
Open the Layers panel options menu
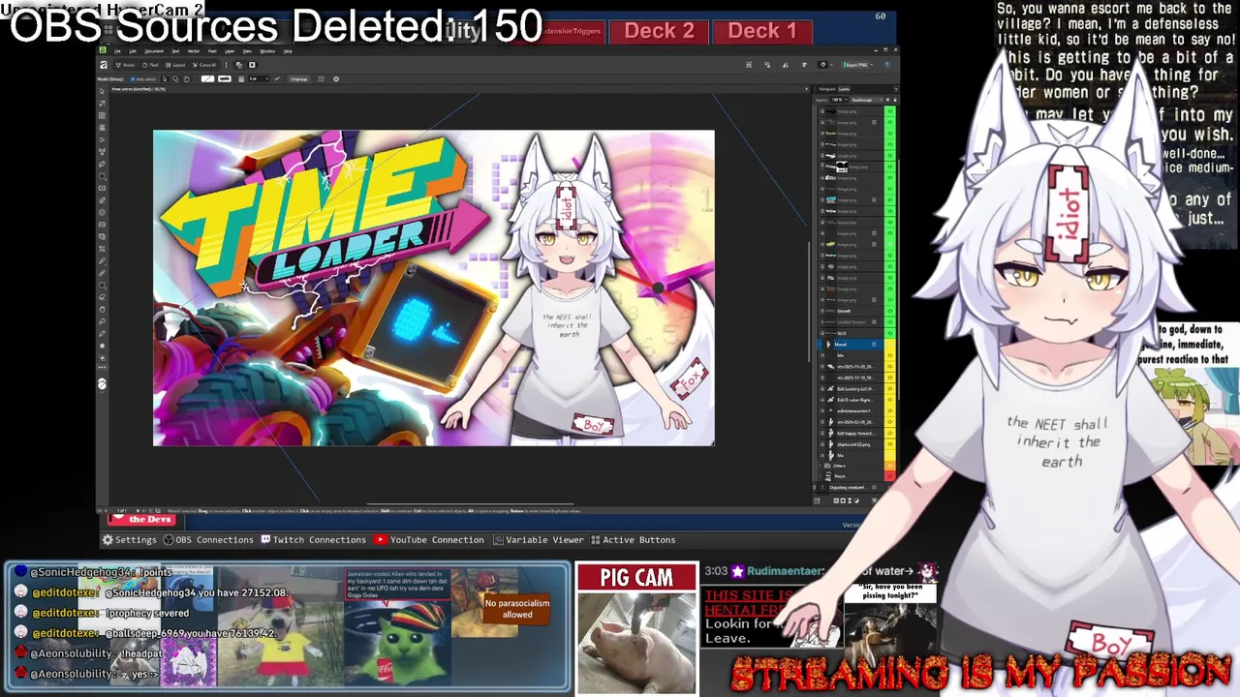click(x=896, y=89)
